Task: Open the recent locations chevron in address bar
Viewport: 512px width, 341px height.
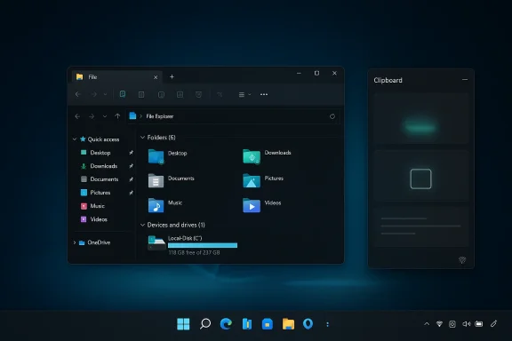Action: (x=105, y=116)
